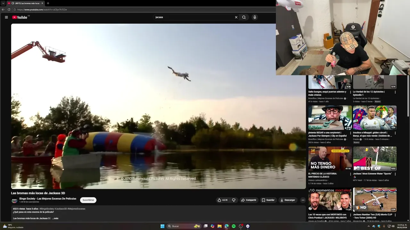Open History Latinoamérica channel link
The width and height of the screenshot is (410, 230).
pyautogui.click(x=318, y=180)
